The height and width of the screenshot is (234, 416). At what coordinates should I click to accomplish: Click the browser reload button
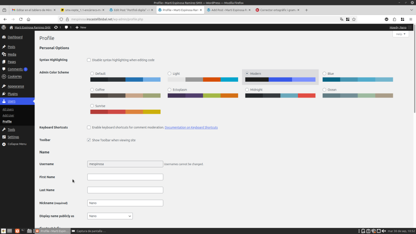(x=21, y=19)
